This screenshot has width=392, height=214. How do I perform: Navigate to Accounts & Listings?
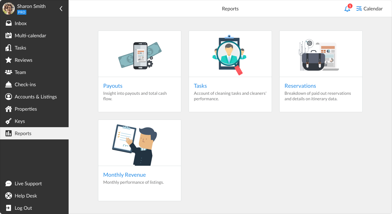pos(36,97)
